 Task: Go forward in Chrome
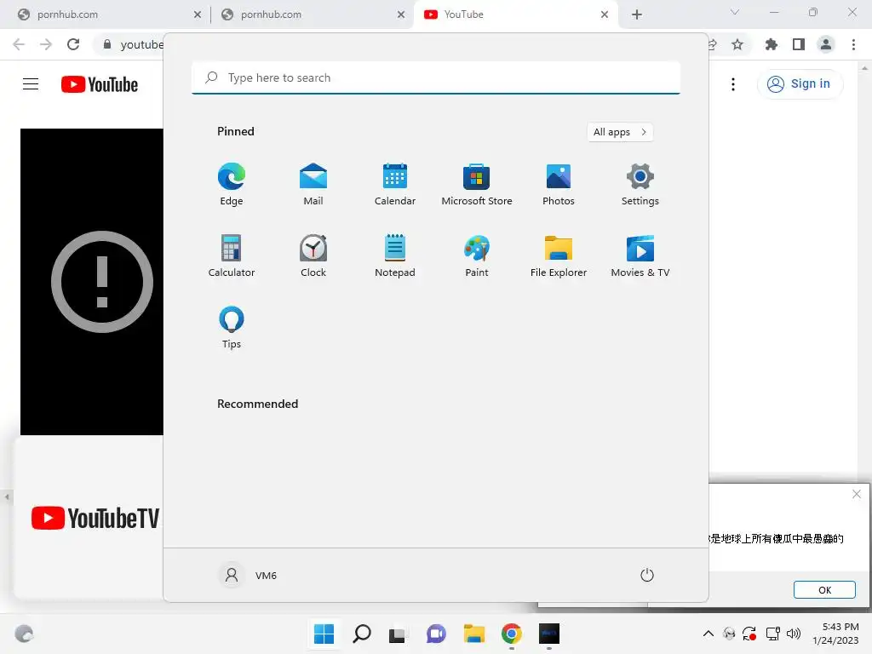[x=46, y=44]
